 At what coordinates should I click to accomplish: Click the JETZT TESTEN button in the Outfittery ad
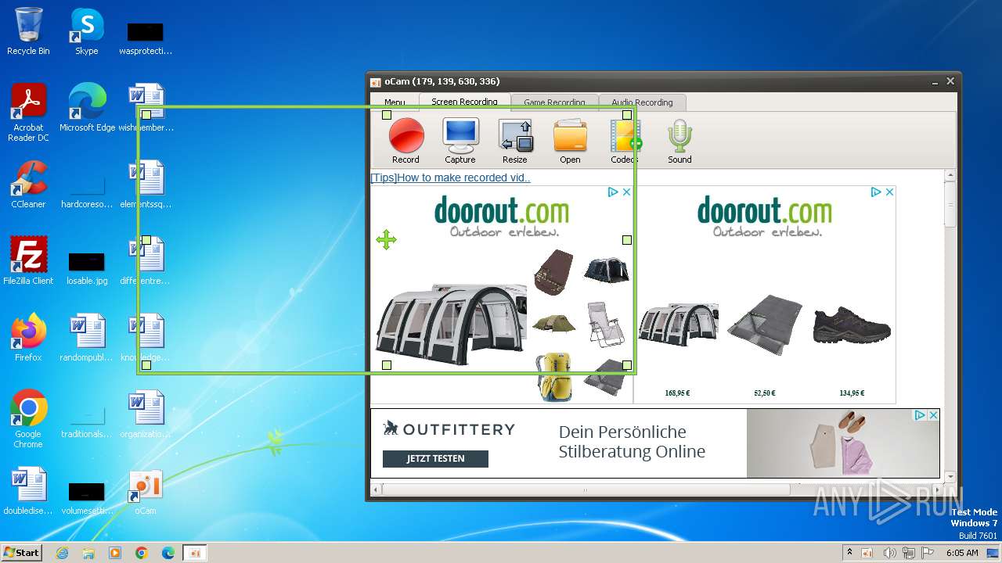(435, 459)
